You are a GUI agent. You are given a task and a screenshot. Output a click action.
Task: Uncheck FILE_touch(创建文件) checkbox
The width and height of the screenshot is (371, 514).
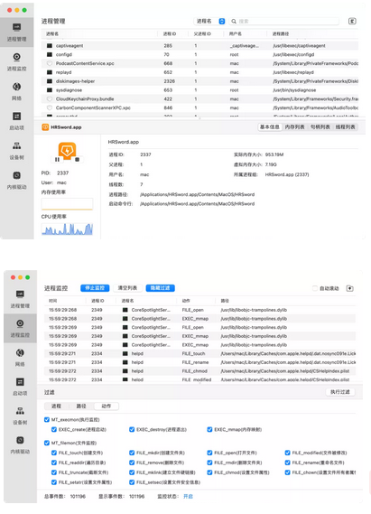54,453
